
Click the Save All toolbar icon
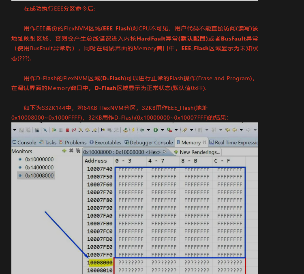28,130
